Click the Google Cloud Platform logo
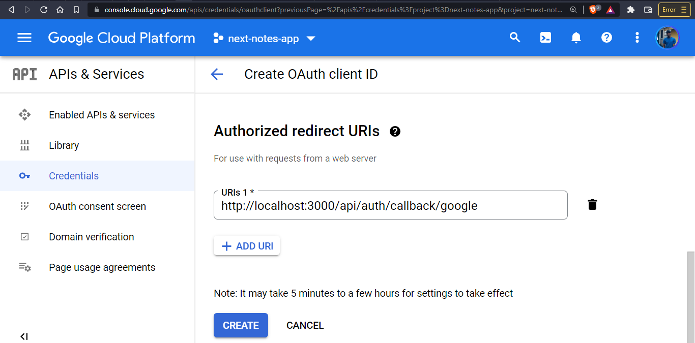 click(122, 38)
